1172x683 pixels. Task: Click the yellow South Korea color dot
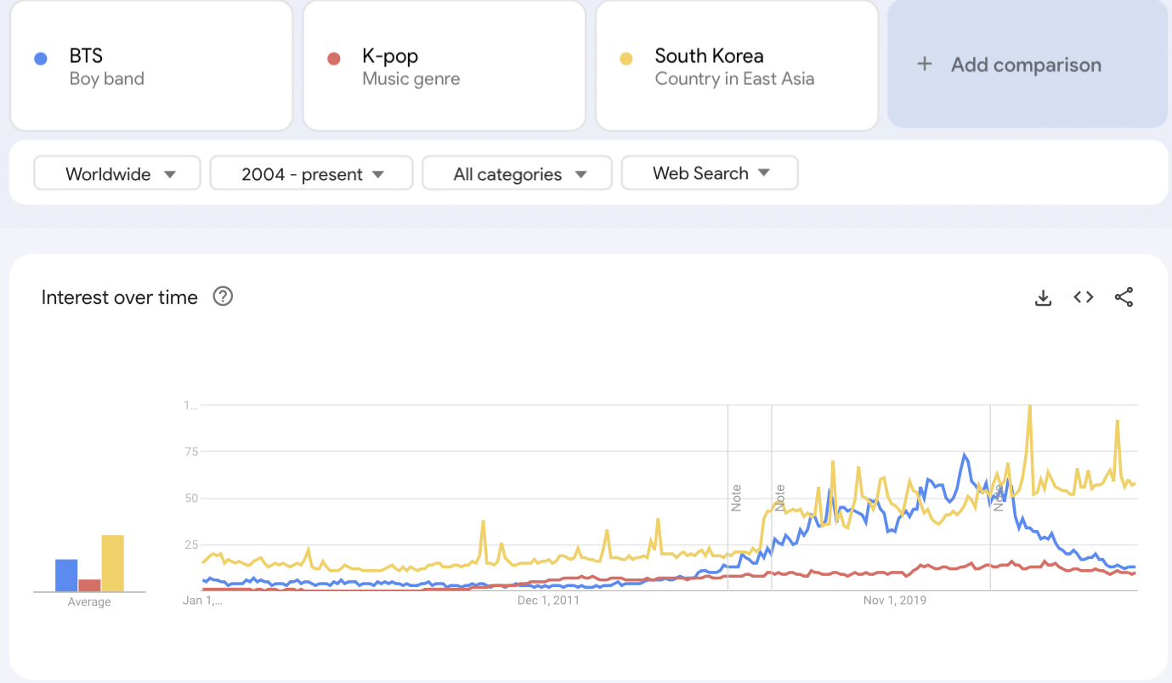pyautogui.click(x=626, y=59)
